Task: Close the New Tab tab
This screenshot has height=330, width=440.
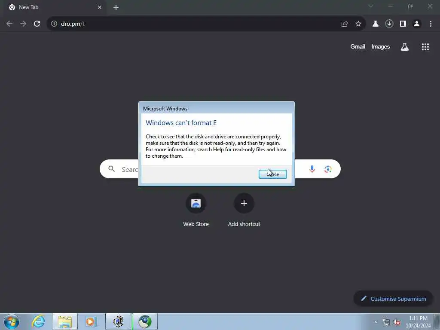Action: [x=100, y=7]
